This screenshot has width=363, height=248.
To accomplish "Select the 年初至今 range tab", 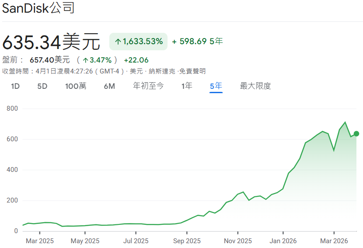I will (x=148, y=86).
